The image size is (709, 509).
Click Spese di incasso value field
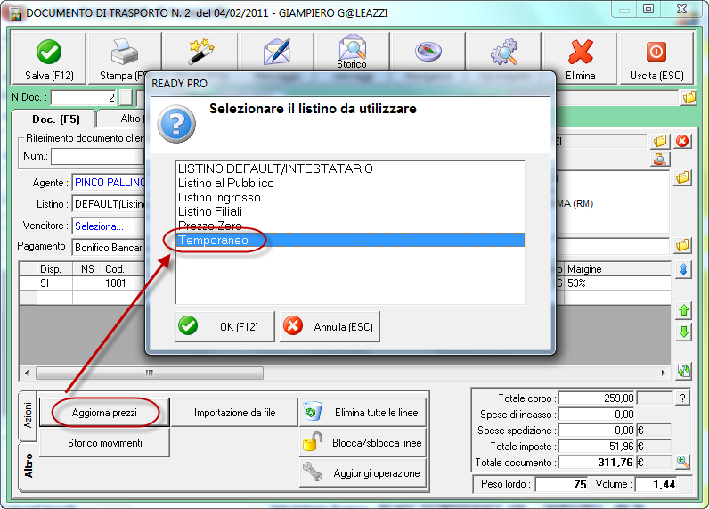(x=597, y=414)
